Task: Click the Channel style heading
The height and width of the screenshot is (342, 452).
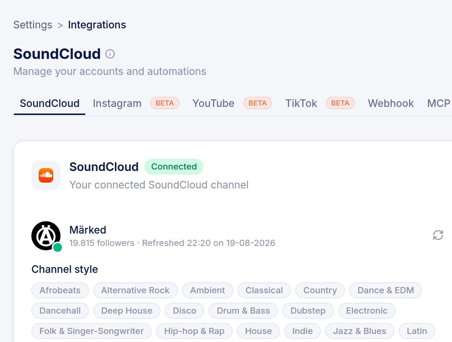Action: tap(65, 269)
